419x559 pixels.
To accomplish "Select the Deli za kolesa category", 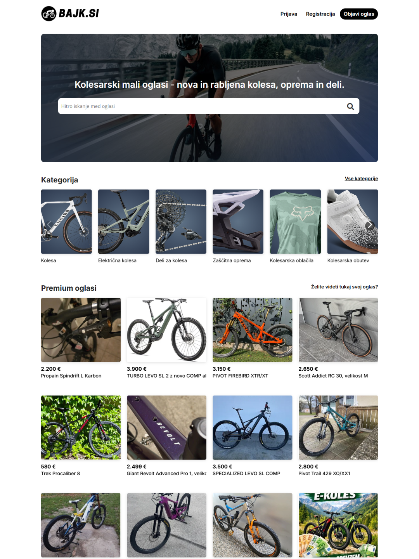I will 181,222.
